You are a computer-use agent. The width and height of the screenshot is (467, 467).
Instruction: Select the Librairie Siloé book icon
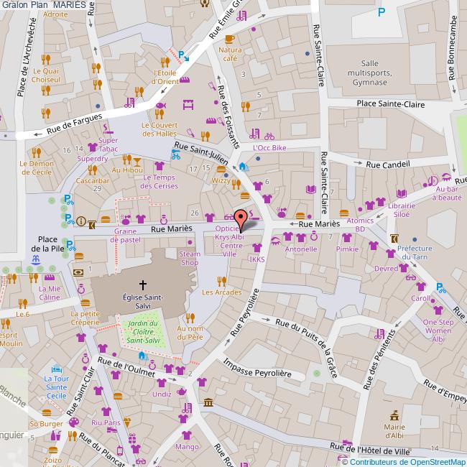pos(401,193)
